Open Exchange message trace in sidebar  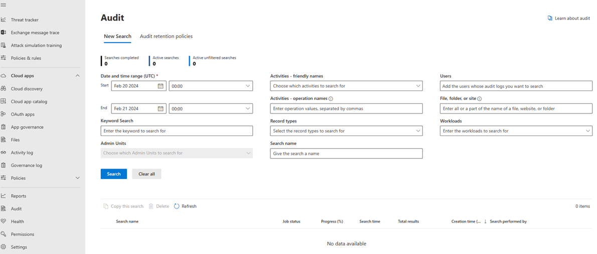point(35,32)
